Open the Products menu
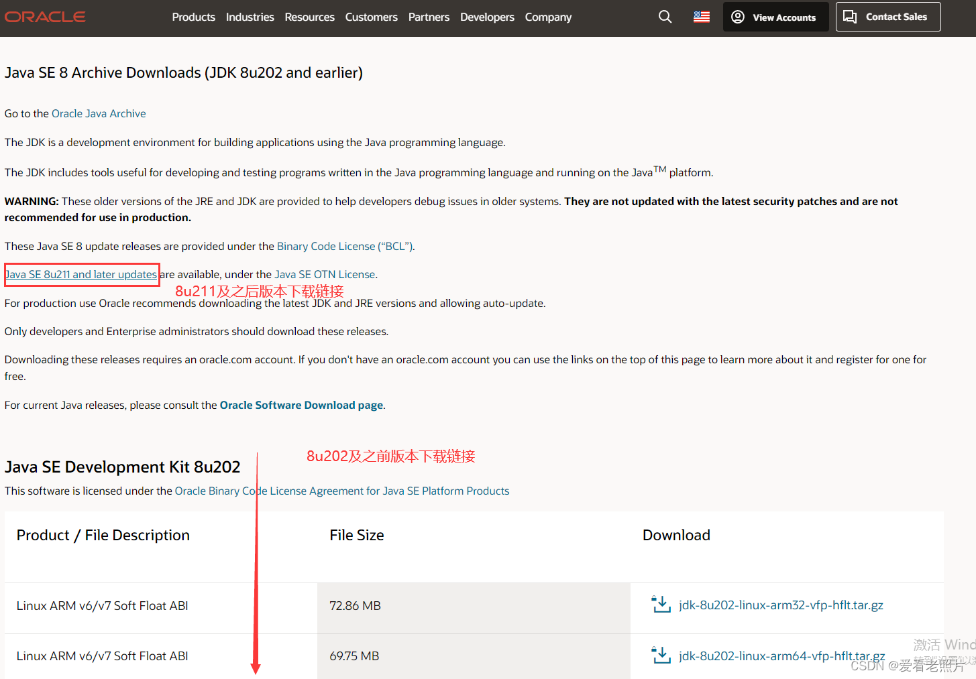 pyautogui.click(x=194, y=17)
